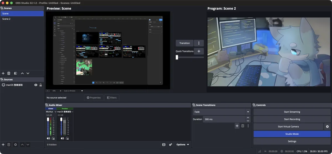Toggle Studio Mode off
332x154 pixels.
292,134
